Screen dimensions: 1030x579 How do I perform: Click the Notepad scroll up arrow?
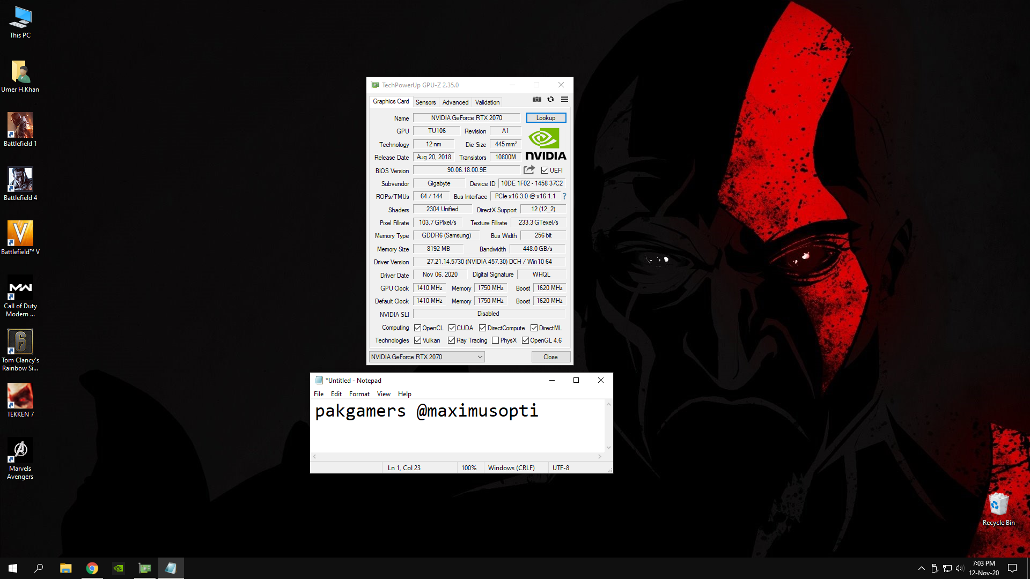click(608, 404)
